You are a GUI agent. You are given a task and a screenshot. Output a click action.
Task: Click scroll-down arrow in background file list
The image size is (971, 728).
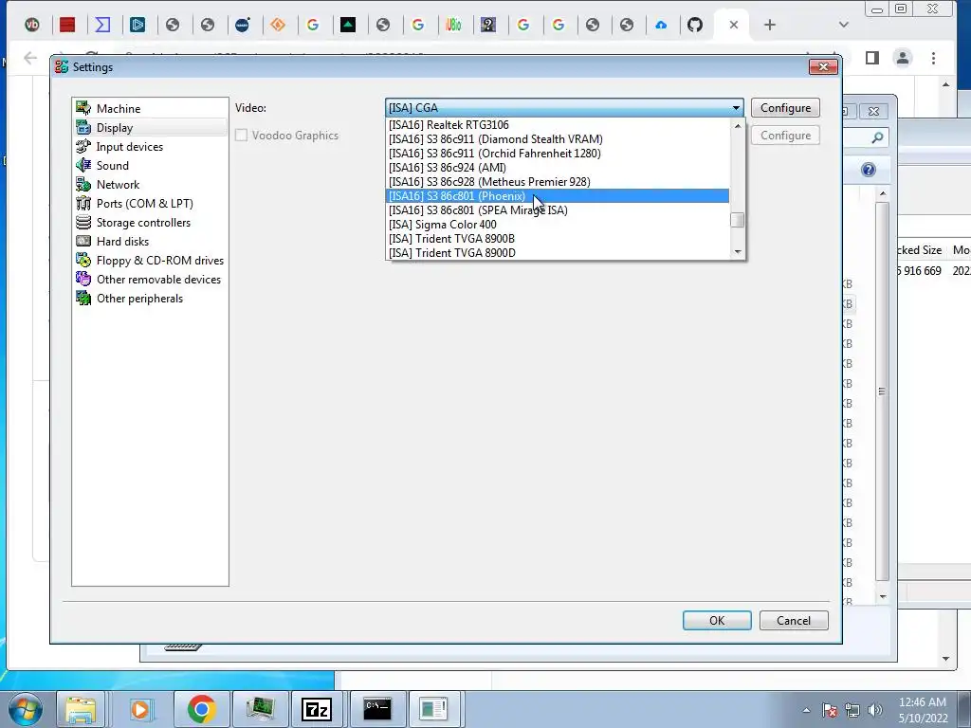[x=883, y=597]
